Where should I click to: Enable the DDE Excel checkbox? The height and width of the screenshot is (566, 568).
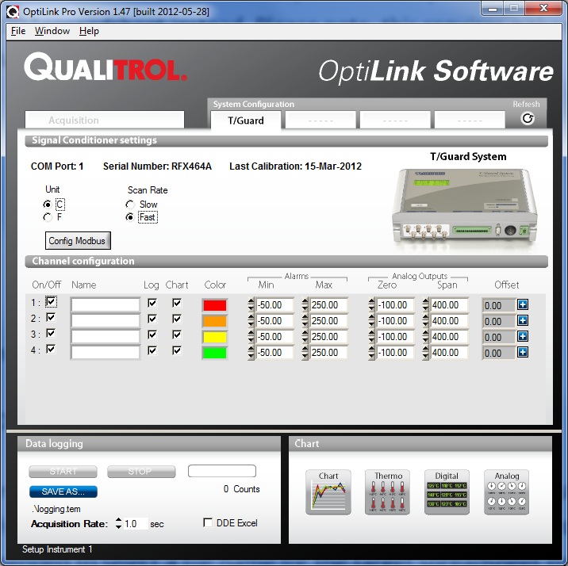pyautogui.click(x=208, y=523)
